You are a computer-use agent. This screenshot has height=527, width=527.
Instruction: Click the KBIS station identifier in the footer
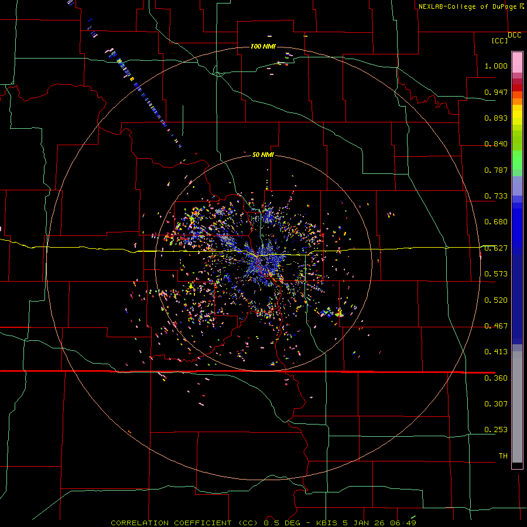pyautogui.click(x=327, y=523)
